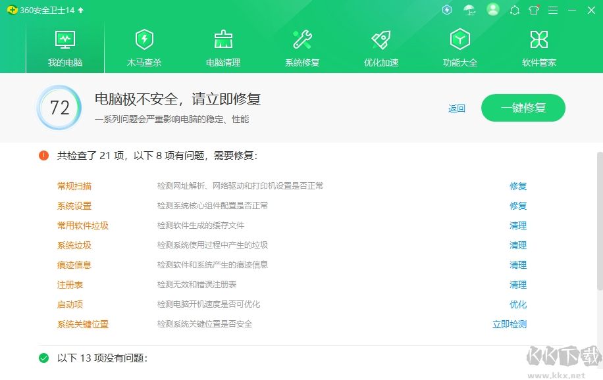Open the main menu hamburger icon

(553, 11)
